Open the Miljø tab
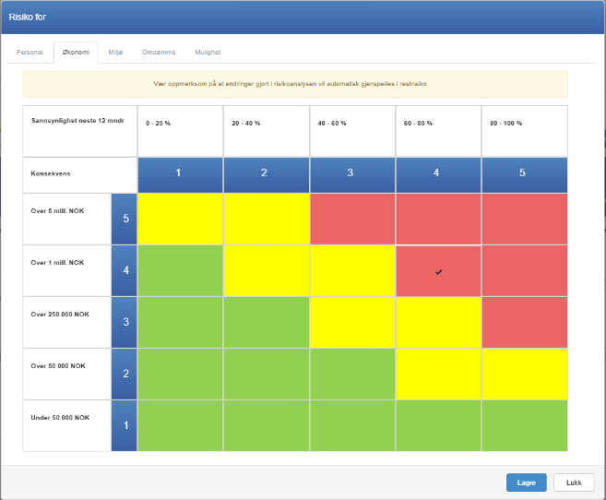Screen dimensions: 606x500 point(115,53)
